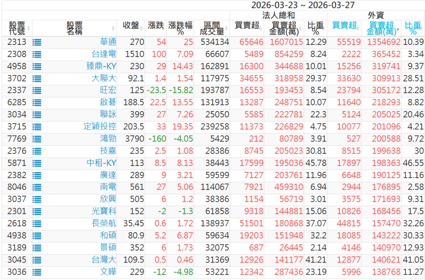This screenshot has height=280, width=425.
Task: Open the list icon for 台達電 row
Action: 37,54
